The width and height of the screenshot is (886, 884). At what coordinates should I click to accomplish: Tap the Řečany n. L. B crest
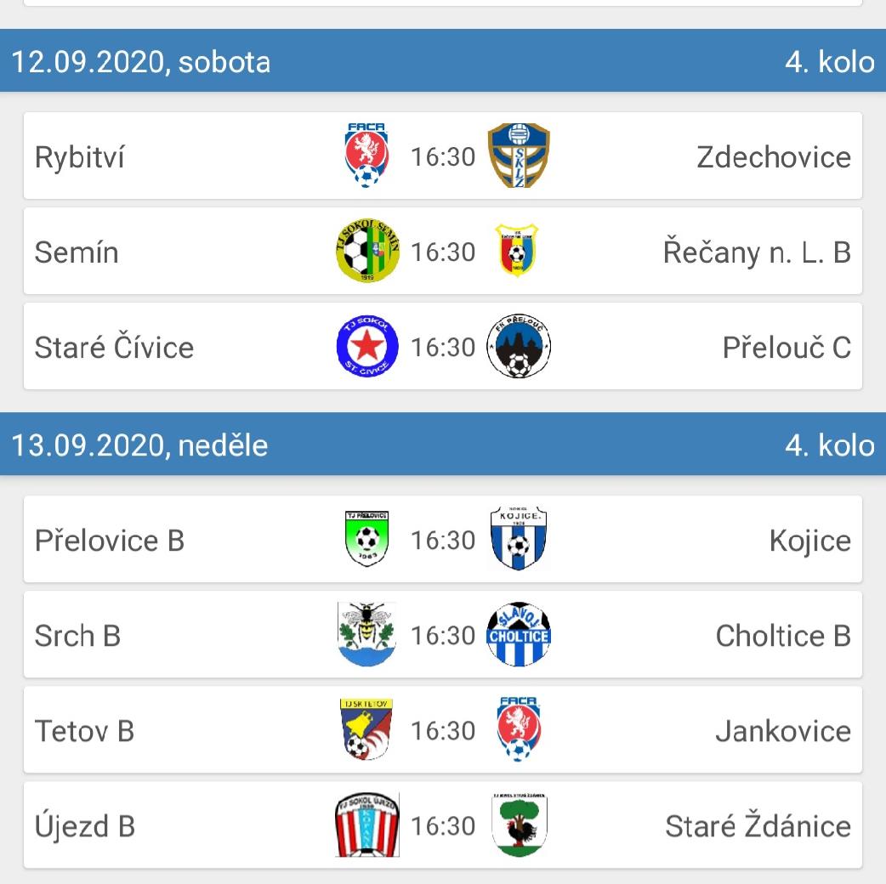pyautogui.click(x=518, y=251)
